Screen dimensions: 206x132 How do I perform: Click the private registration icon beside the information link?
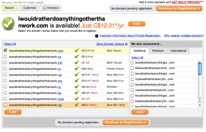[x=96, y=36]
